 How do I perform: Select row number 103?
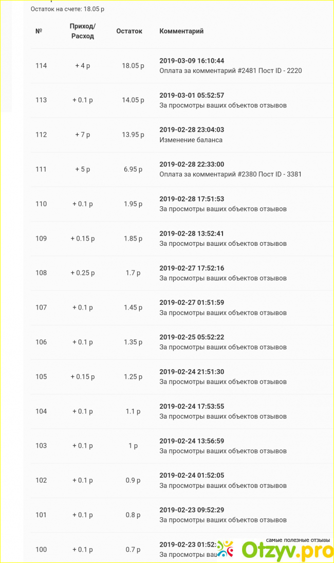[41, 446]
